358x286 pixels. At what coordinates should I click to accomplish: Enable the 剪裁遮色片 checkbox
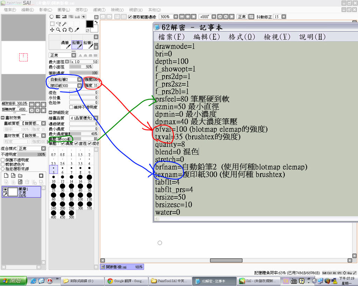click(x=3, y=164)
